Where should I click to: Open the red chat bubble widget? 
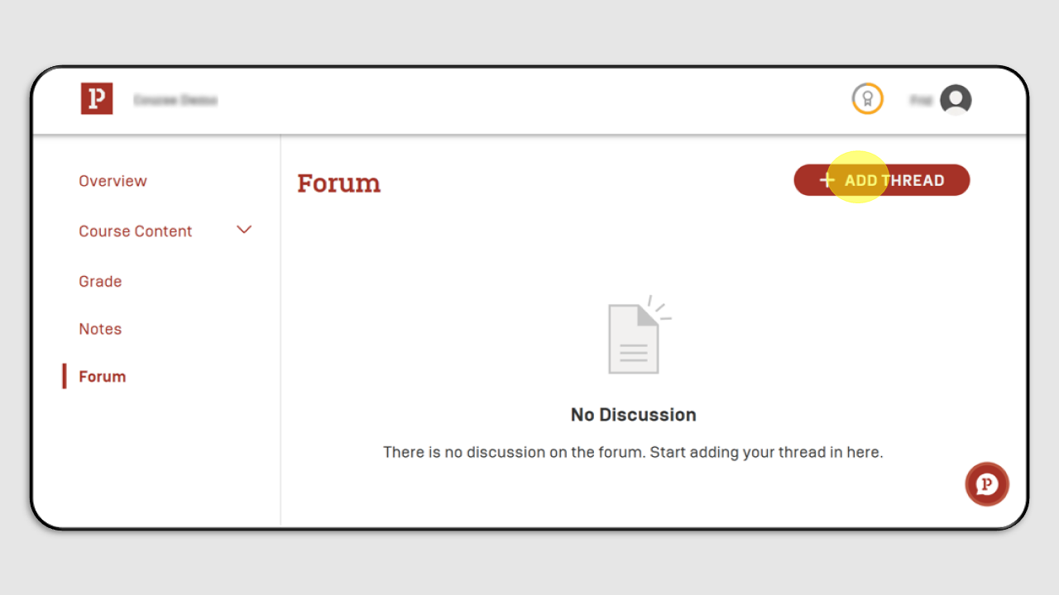pyautogui.click(x=987, y=484)
